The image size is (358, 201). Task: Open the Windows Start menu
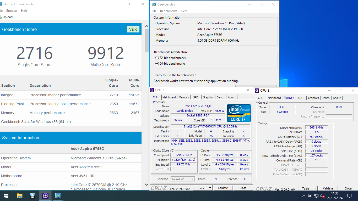click(x=6, y=196)
